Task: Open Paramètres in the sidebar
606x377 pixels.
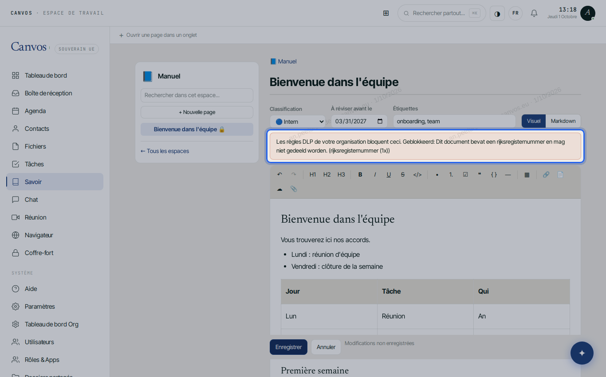Action: point(55,306)
